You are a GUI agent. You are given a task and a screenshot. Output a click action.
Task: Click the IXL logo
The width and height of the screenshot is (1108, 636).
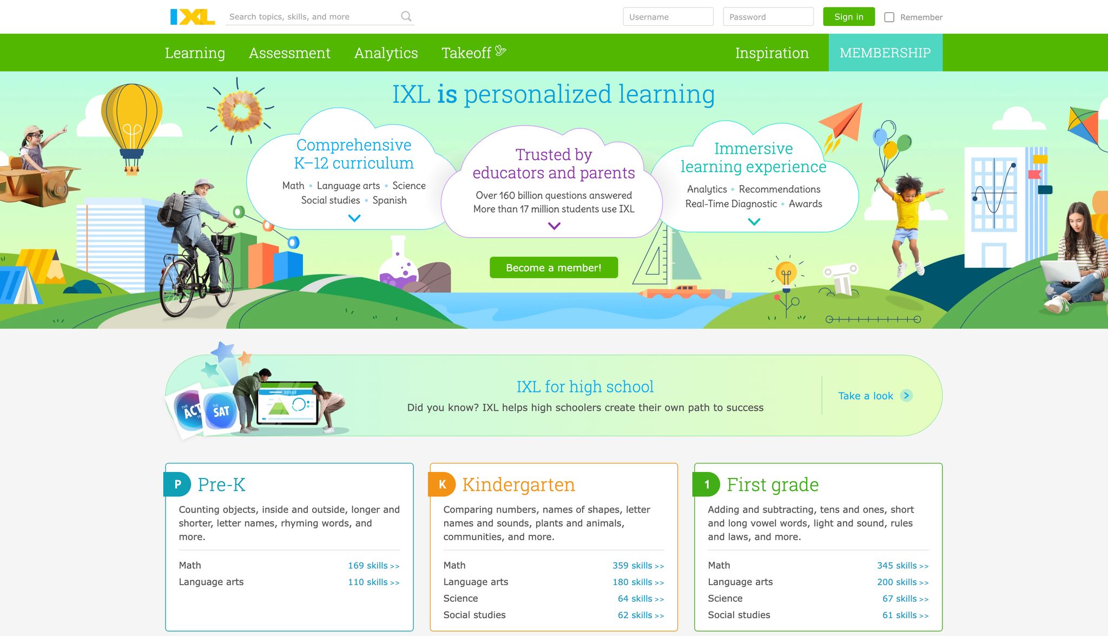(x=193, y=17)
